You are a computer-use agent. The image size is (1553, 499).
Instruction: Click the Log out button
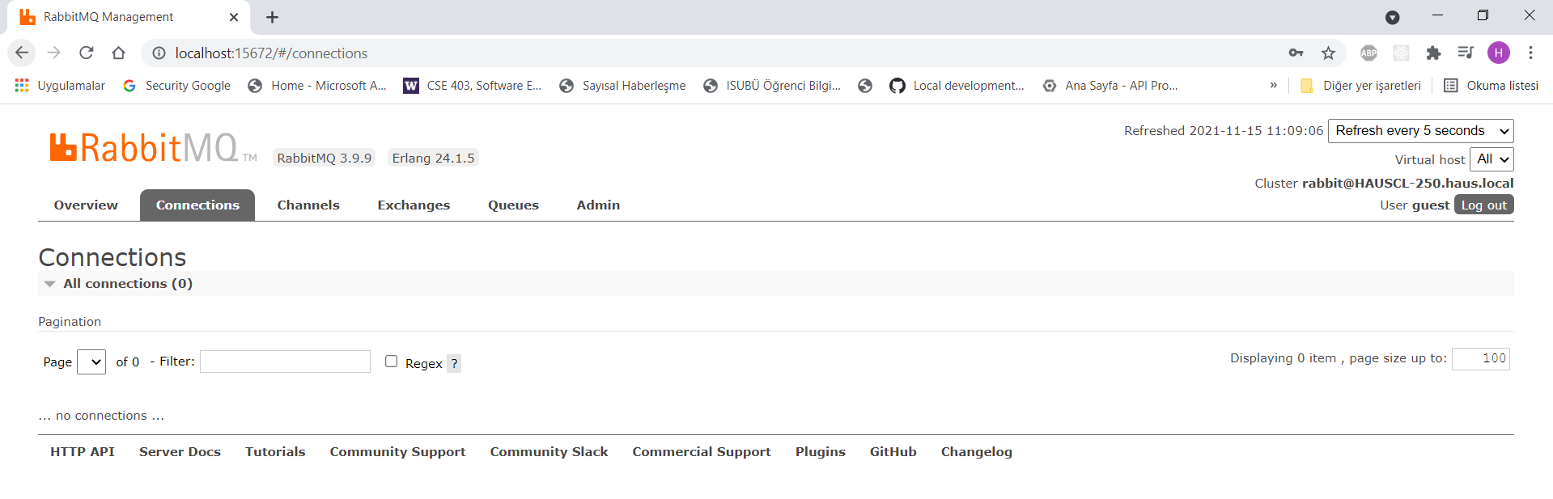coord(1483,205)
